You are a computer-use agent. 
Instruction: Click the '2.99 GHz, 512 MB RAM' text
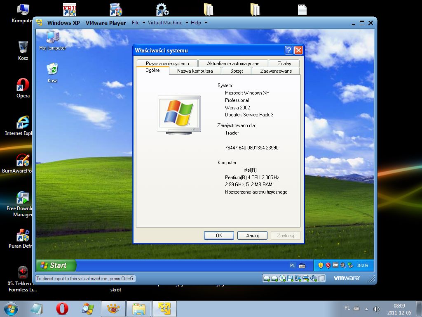[x=249, y=185]
